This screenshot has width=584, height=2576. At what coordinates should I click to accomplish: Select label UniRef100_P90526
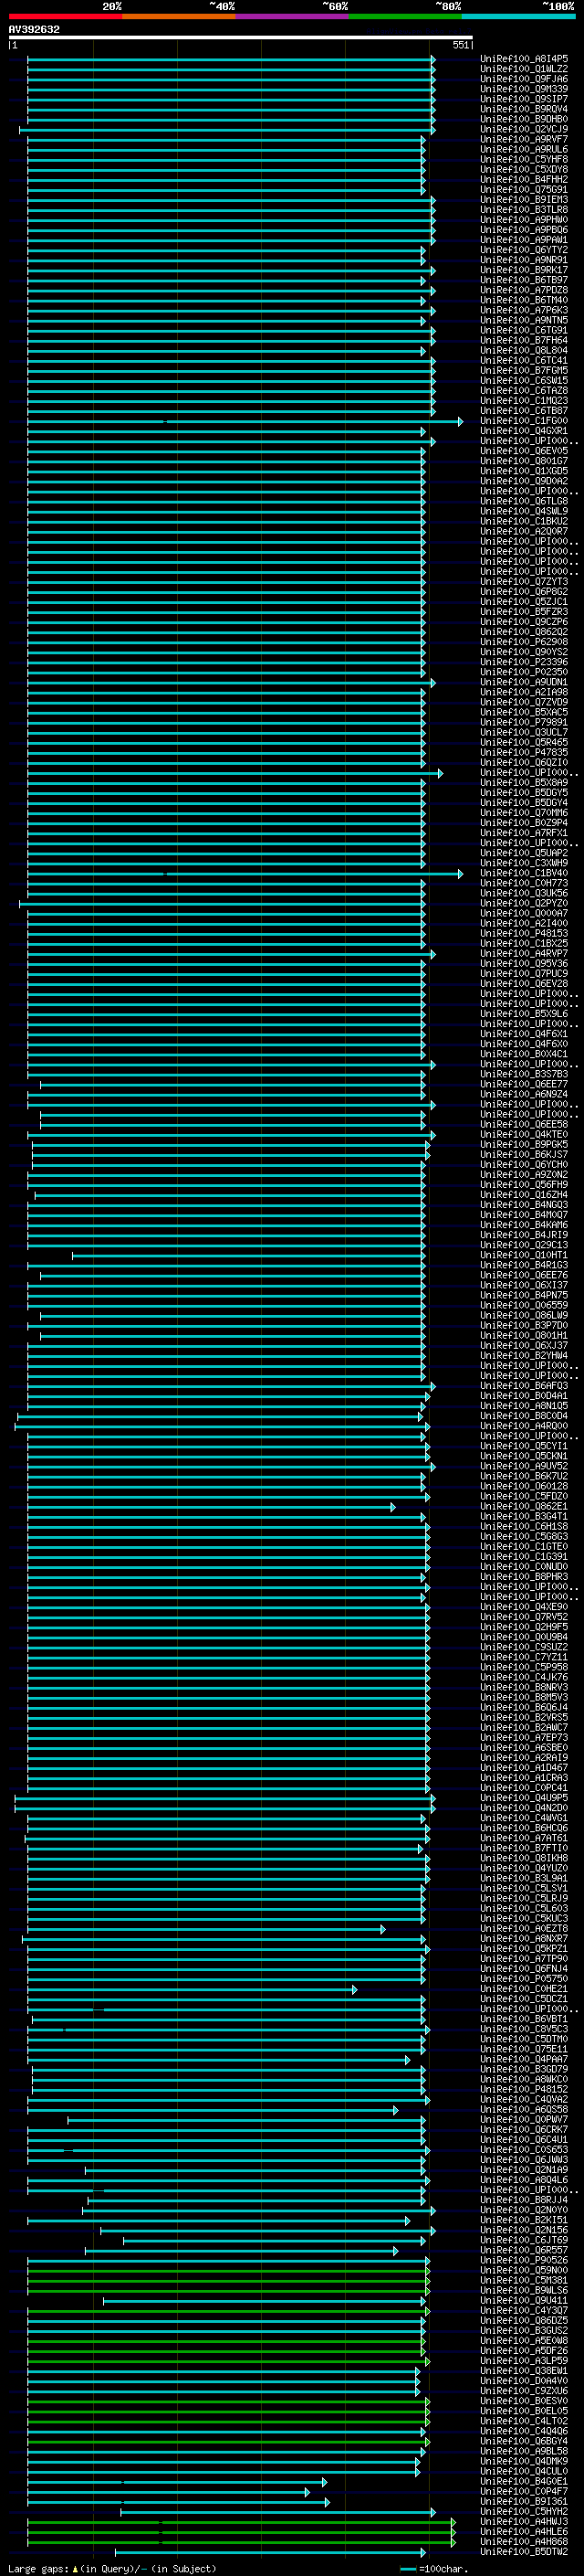(x=524, y=2261)
